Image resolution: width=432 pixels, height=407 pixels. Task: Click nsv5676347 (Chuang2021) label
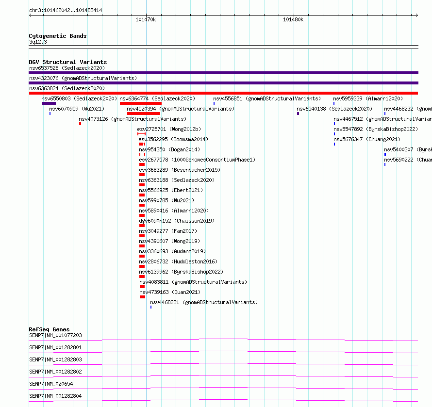[367, 139]
